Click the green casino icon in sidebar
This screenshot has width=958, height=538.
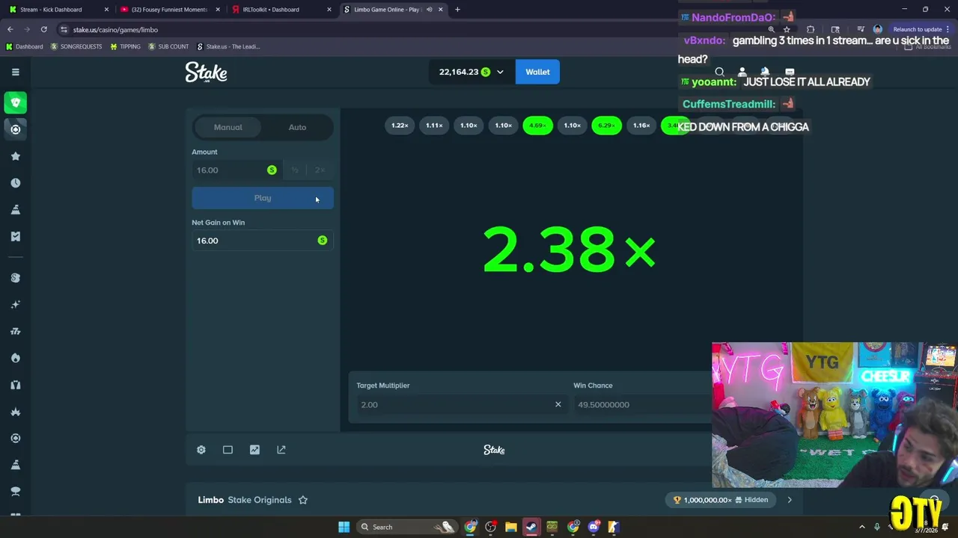pyautogui.click(x=15, y=102)
